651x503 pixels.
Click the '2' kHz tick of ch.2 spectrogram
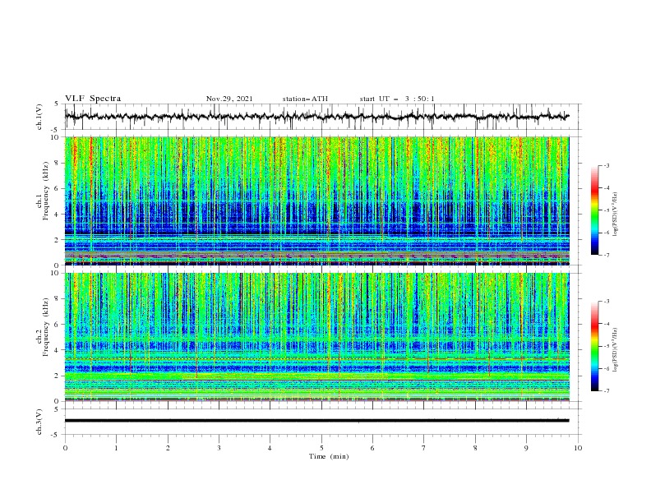[58, 376]
